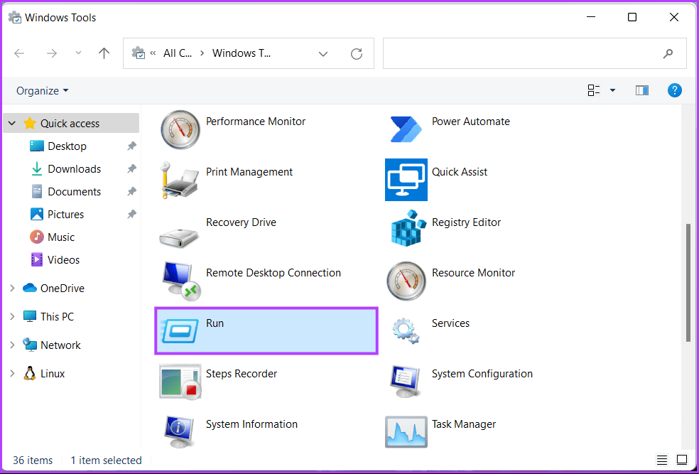Click the Power Automate icon
699x474 pixels.
click(x=406, y=129)
